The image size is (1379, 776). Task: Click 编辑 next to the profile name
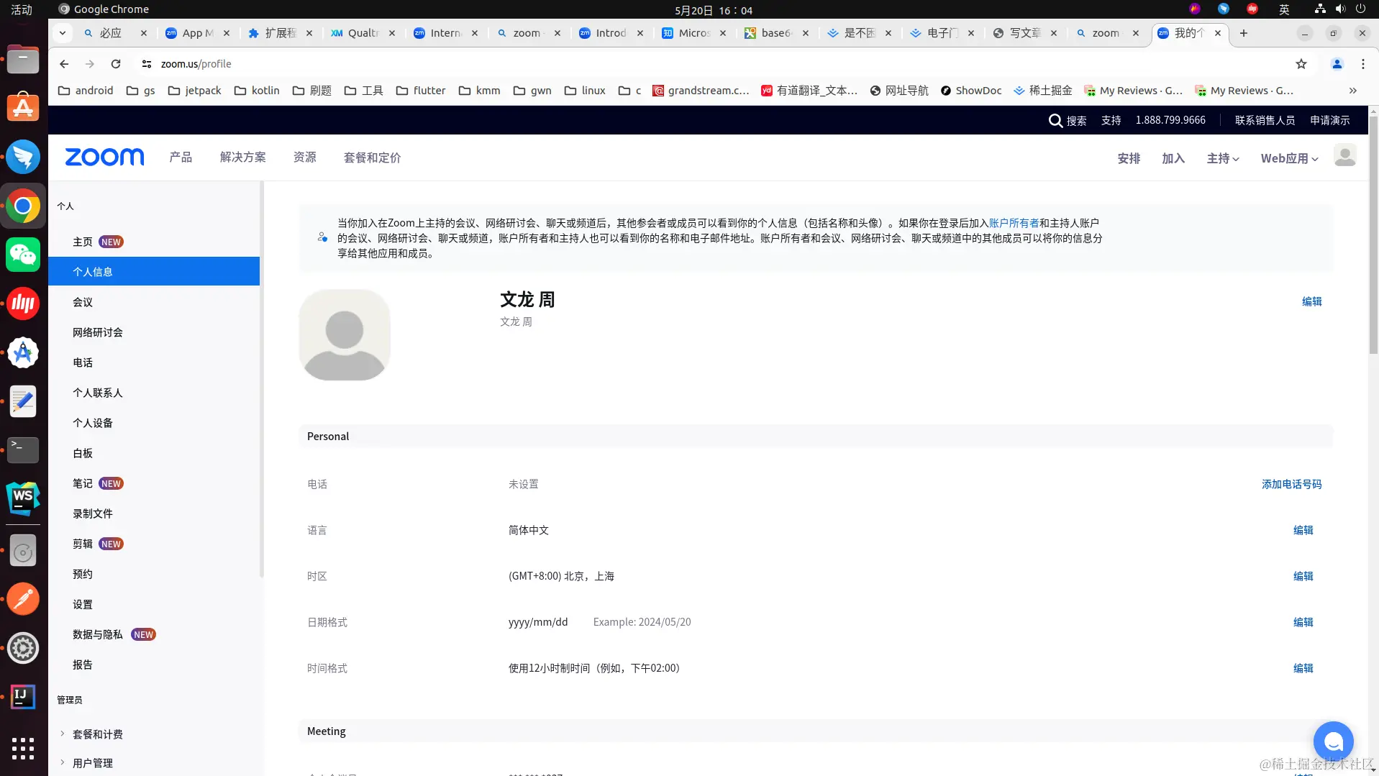(1311, 301)
